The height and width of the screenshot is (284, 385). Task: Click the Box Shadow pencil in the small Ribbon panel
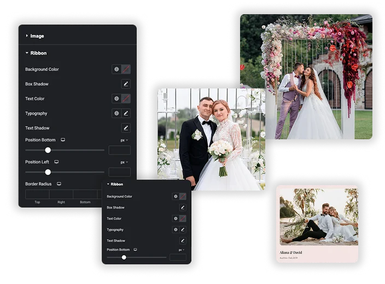(183, 208)
